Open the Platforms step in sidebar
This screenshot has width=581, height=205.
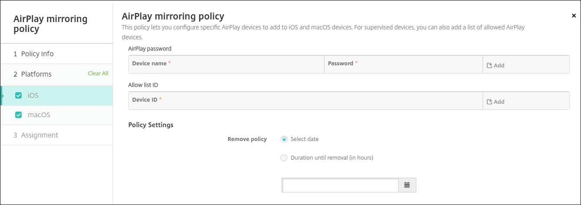(x=32, y=74)
